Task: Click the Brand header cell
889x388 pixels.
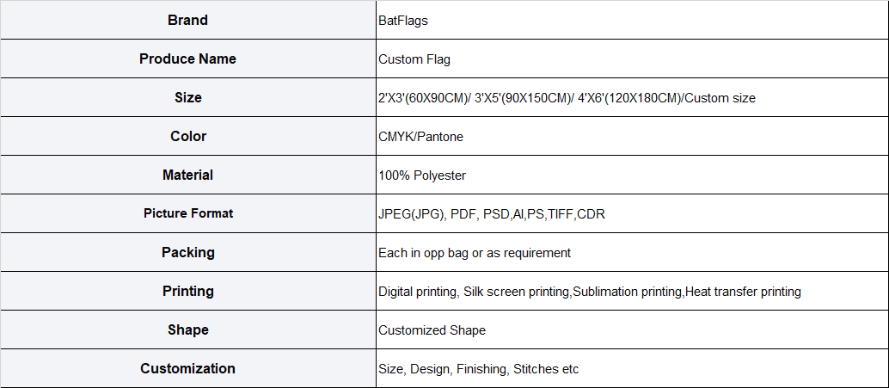Action: (187, 20)
